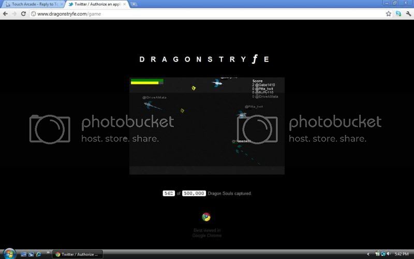The image size is (414, 259).
Task: Click Show Desktop quick launch icon
Action: pyautogui.click(x=23, y=254)
